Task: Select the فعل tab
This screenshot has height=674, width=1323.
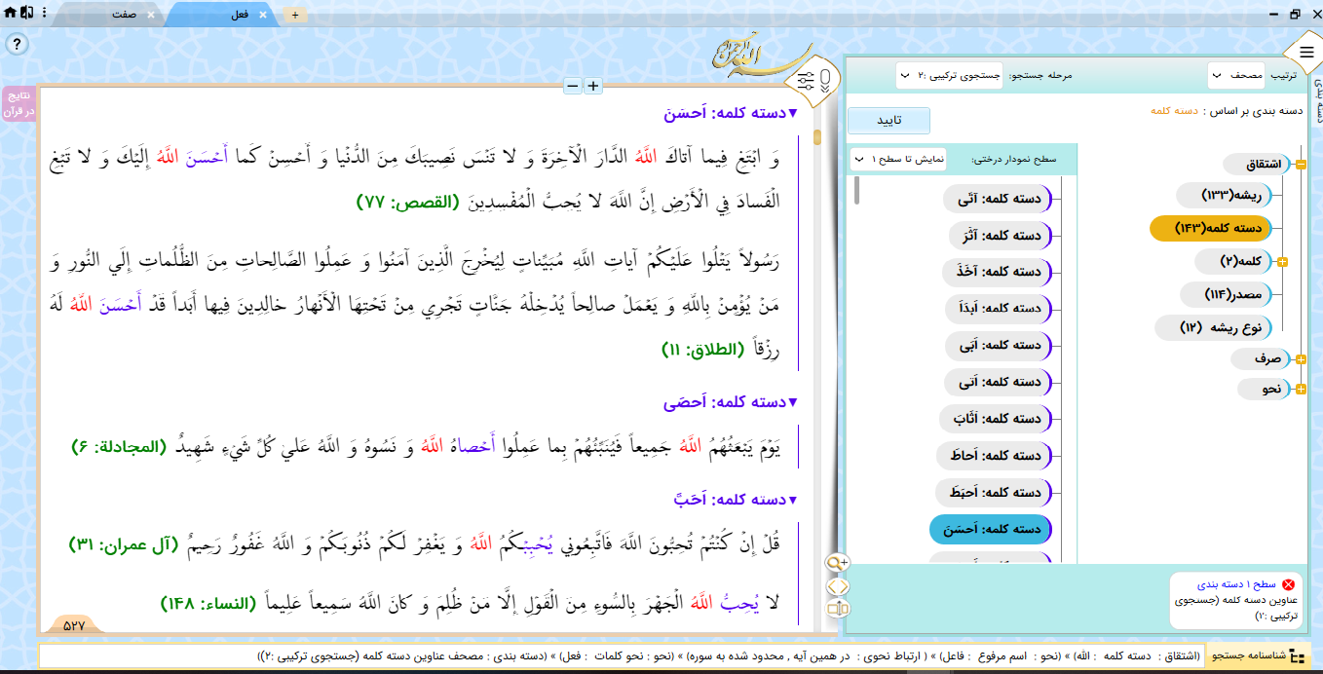Action: [x=240, y=15]
